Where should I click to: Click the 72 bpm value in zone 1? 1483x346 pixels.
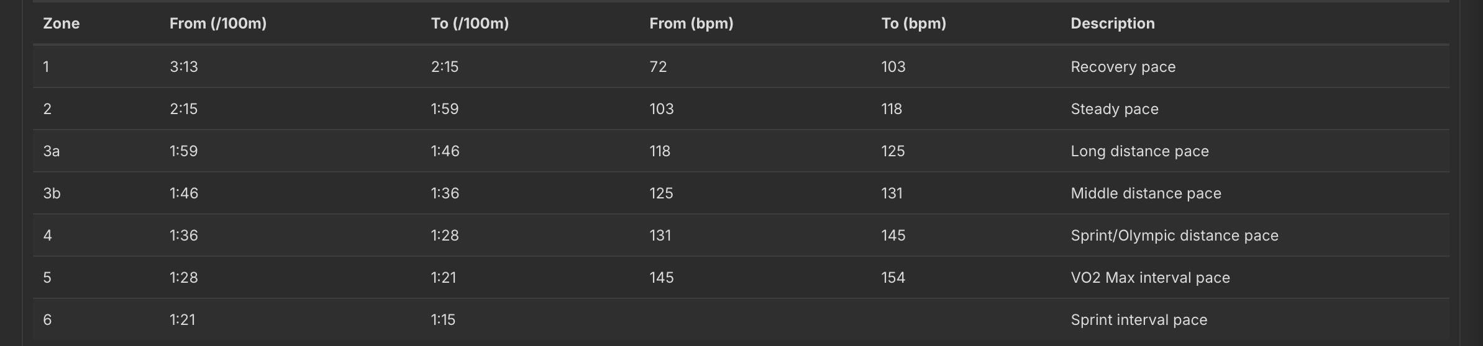pos(658,67)
